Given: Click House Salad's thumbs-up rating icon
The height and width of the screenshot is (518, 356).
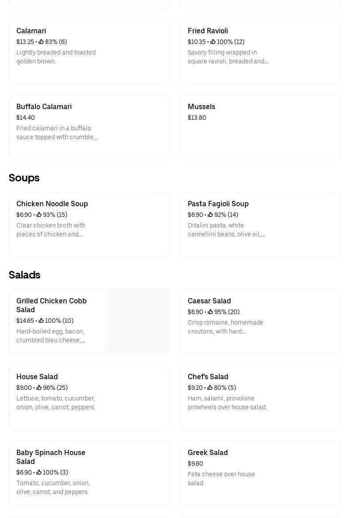Looking at the screenshot, I should [x=39, y=388].
